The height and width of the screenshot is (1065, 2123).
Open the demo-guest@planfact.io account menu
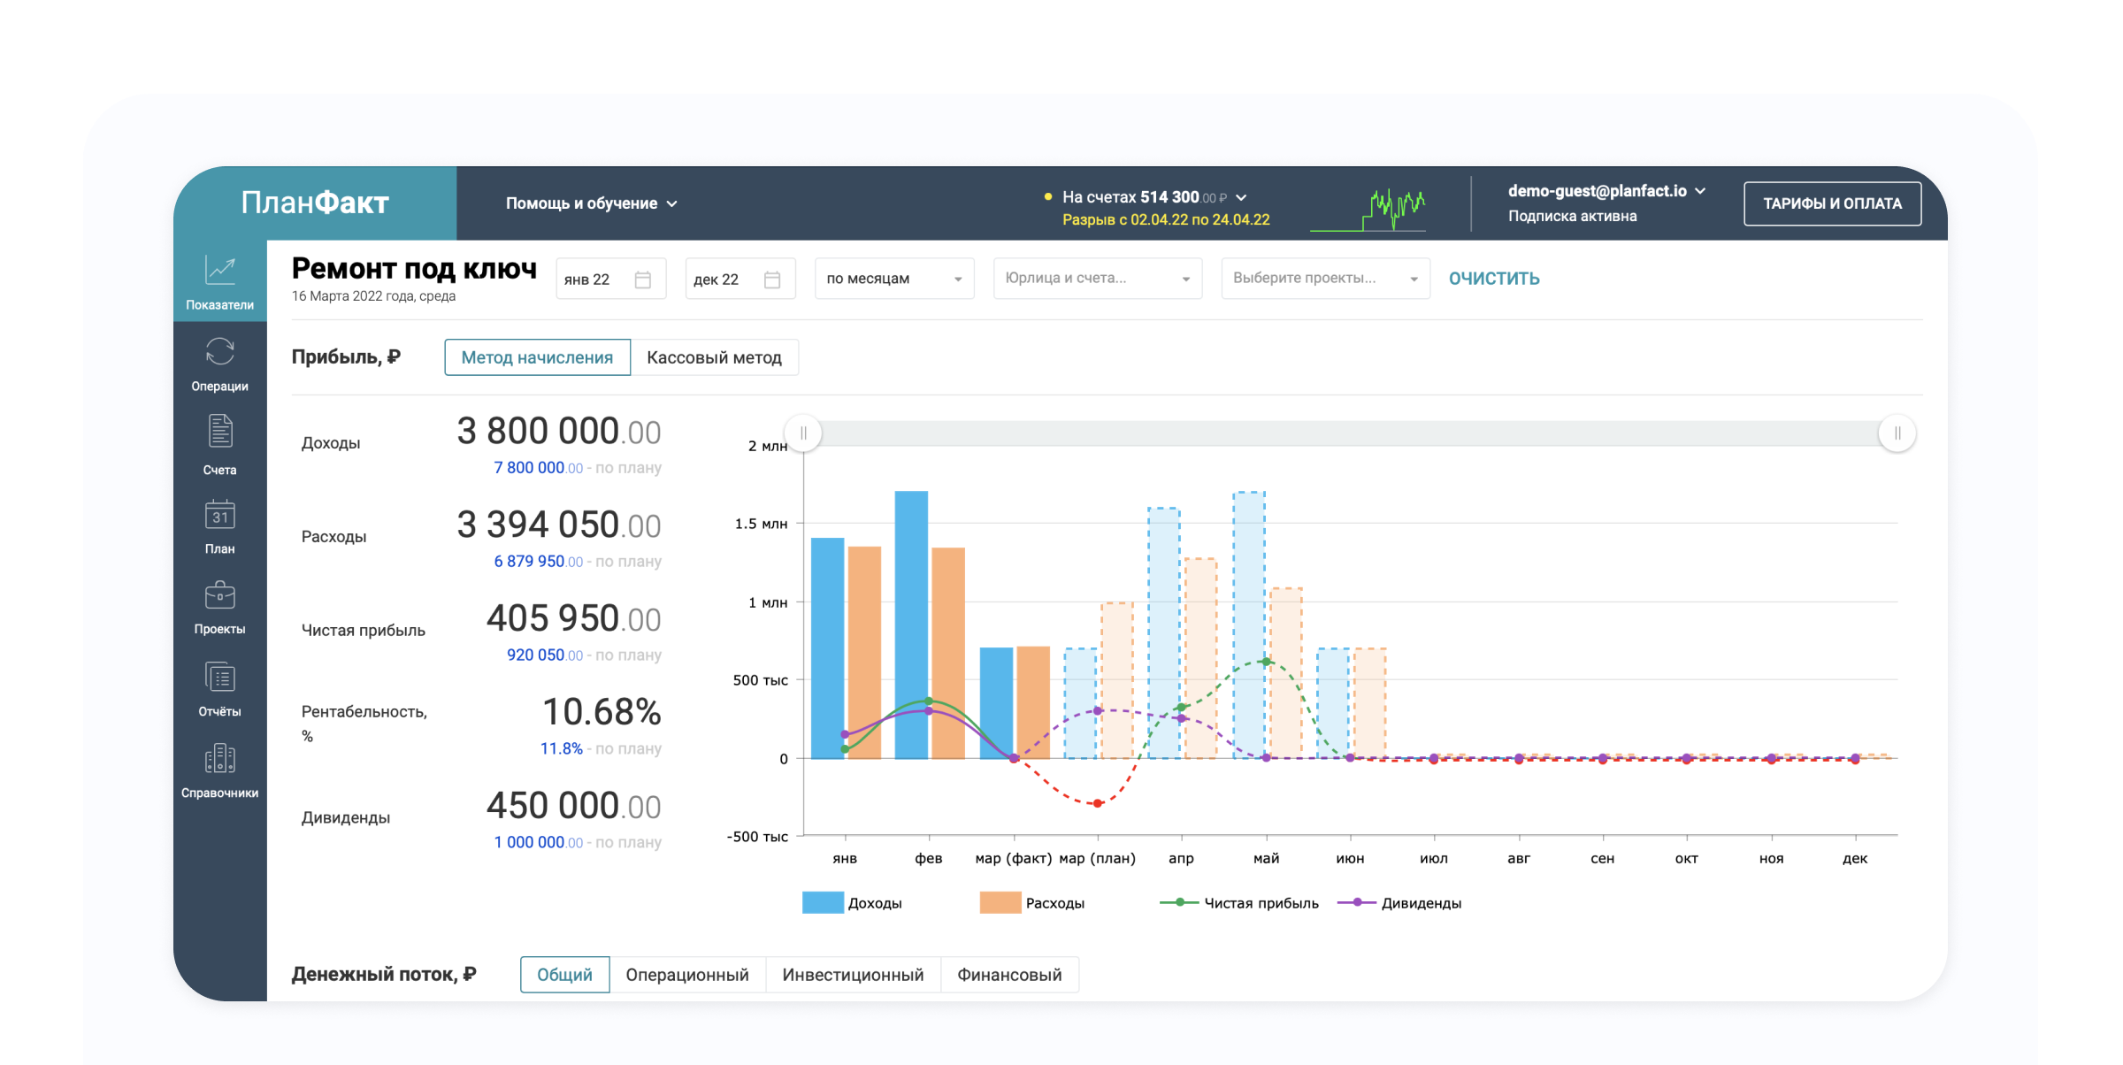pos(1606,191)
